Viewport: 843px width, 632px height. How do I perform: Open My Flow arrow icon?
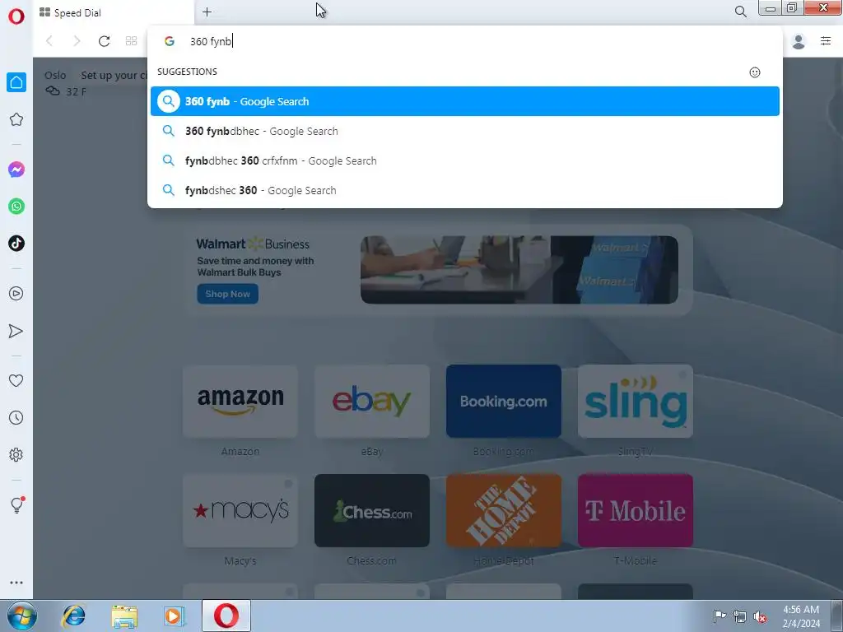[16, 331]
